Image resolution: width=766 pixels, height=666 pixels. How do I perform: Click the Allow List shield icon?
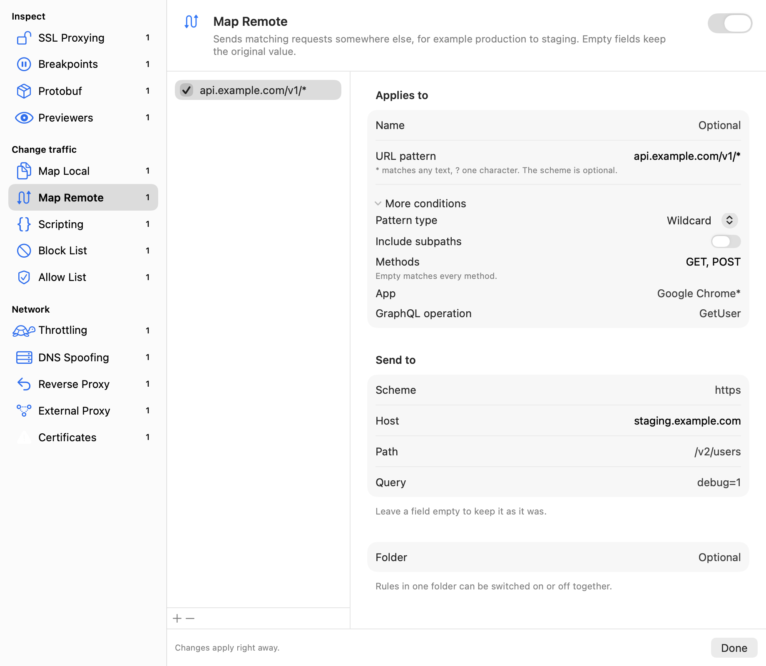pyautogui.click(x=24, y=277)
